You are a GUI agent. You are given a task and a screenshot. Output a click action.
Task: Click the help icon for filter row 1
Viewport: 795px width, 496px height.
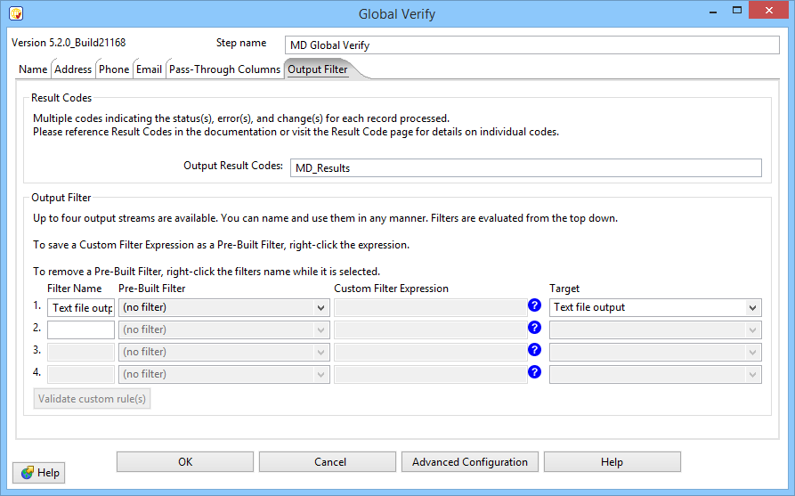534,305
